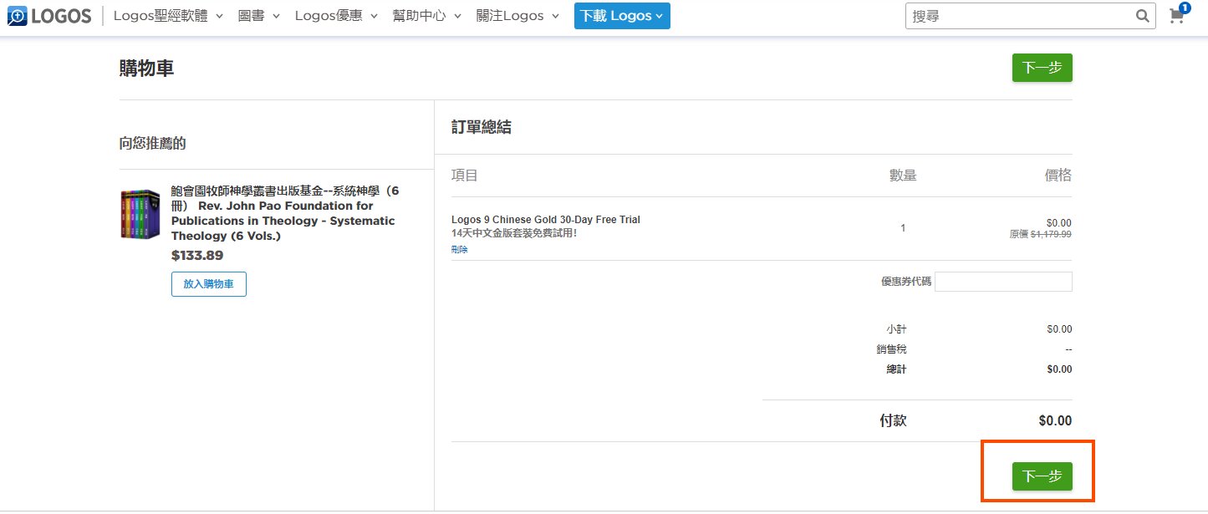1208x514 pixels.
Task: Click the bottom 下一步 button under 付款
Action: pyautogui.click(x=1042, y=476)
